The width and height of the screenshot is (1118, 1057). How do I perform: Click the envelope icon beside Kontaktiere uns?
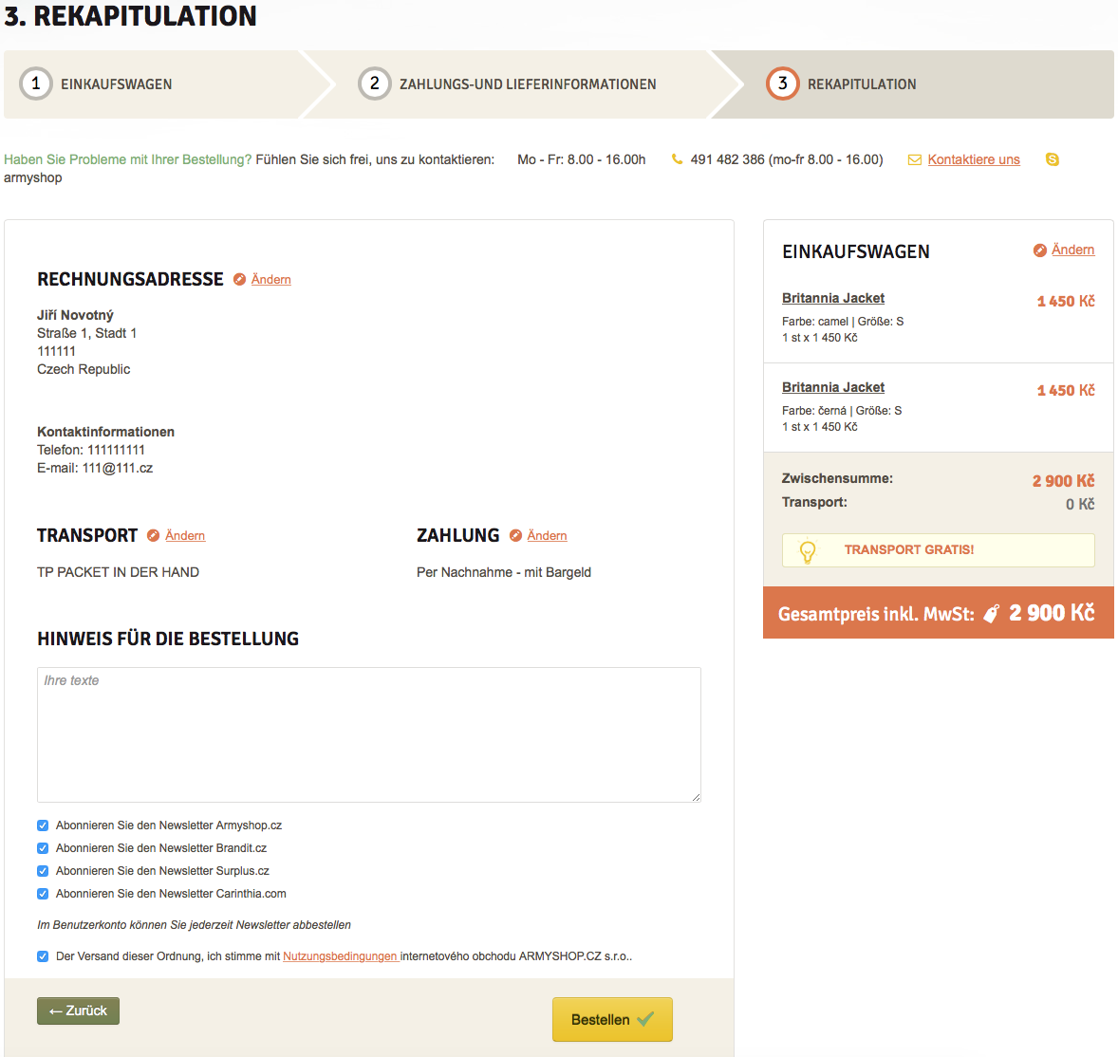tap(914, 159)
